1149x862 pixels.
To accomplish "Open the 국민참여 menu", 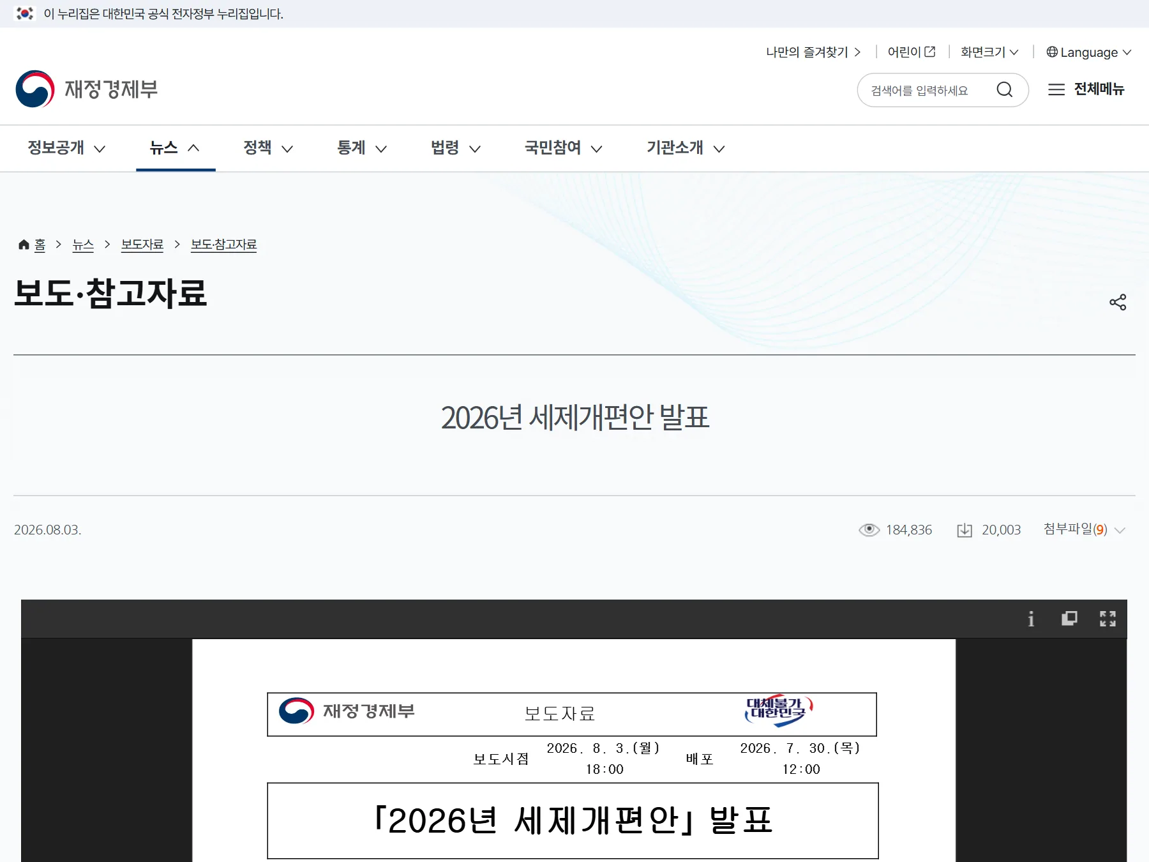I will 564,148.
